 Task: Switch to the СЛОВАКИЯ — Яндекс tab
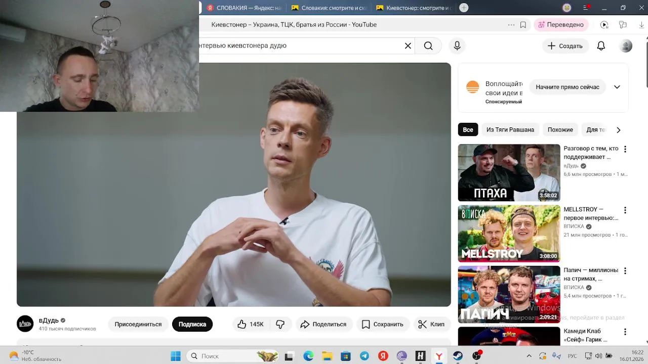pyautogui.click(x=244, y=8)
